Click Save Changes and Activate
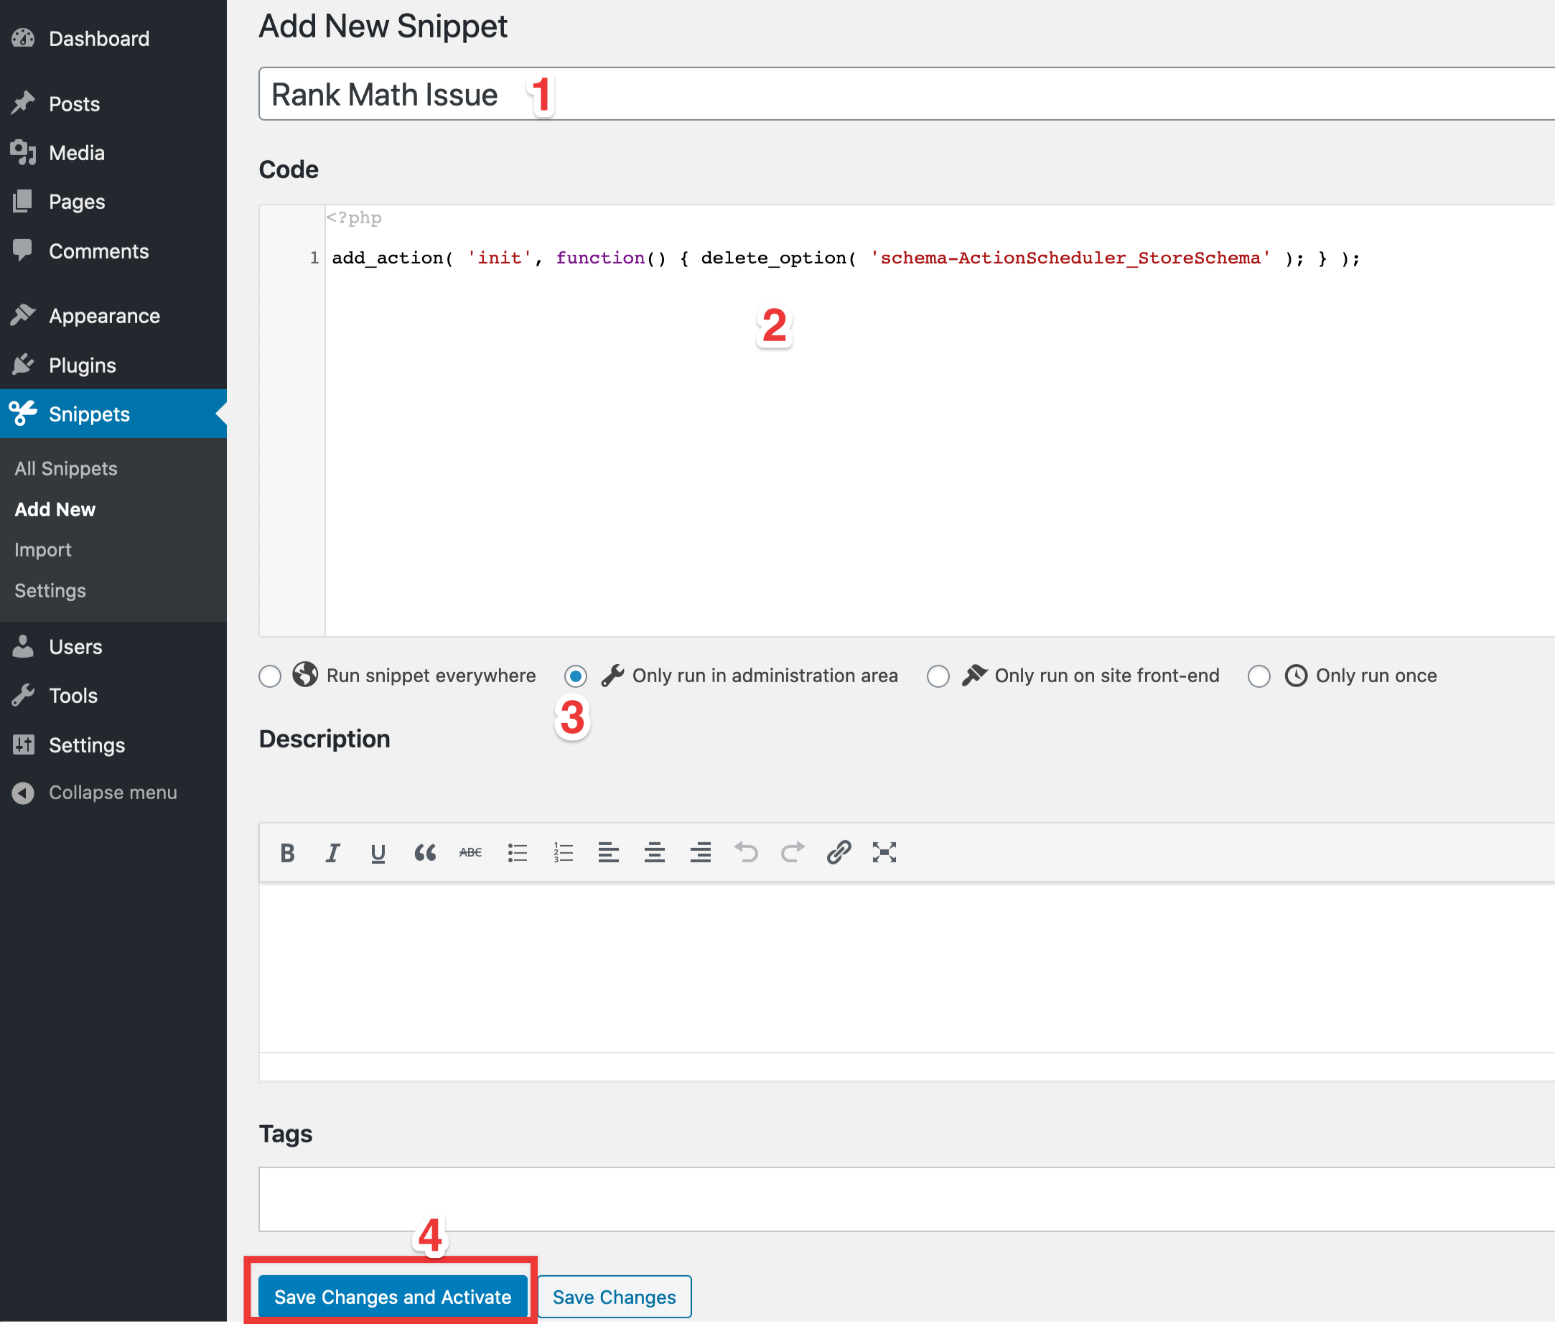Screen dimensions: 1555x1324 (393, 1296)
